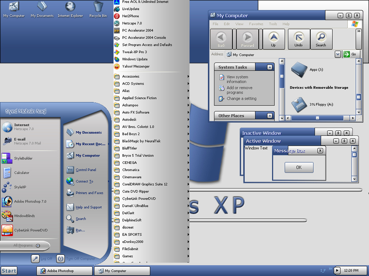This screenshot has height=276, width=369.
Task: Expand the Accessories folder submenu
Action: coord(152,76)
